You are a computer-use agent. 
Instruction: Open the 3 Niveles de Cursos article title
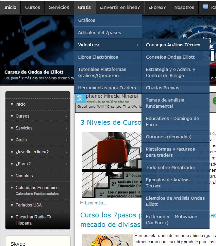pyautogui.click(x=111, y=122)
